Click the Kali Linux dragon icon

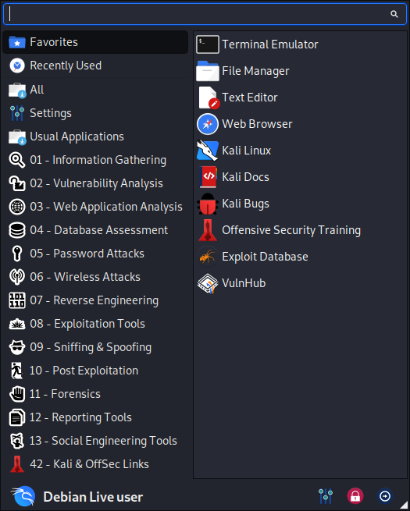[208, 151]
